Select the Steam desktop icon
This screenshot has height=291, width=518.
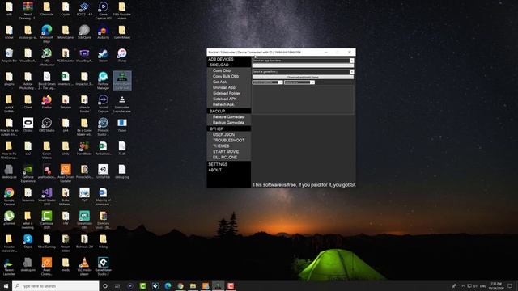tap(103, 55)
